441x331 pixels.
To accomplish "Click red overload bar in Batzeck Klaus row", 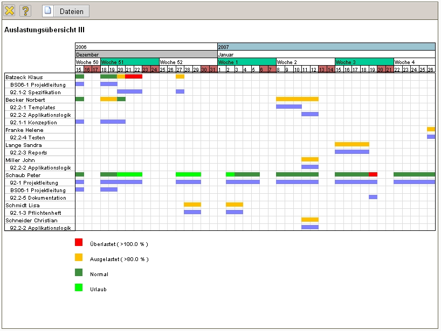I will 134,76.
